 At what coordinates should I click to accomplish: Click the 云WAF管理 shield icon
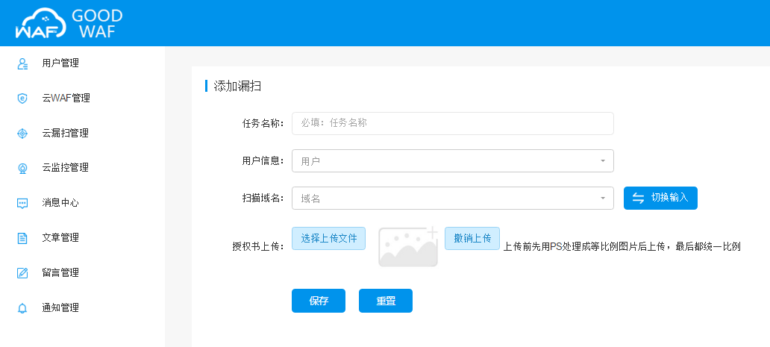coord(22,99)
